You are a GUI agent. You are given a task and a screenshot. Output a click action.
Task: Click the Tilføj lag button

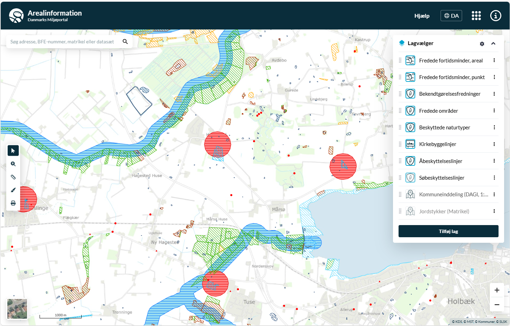tap(448, 231)
